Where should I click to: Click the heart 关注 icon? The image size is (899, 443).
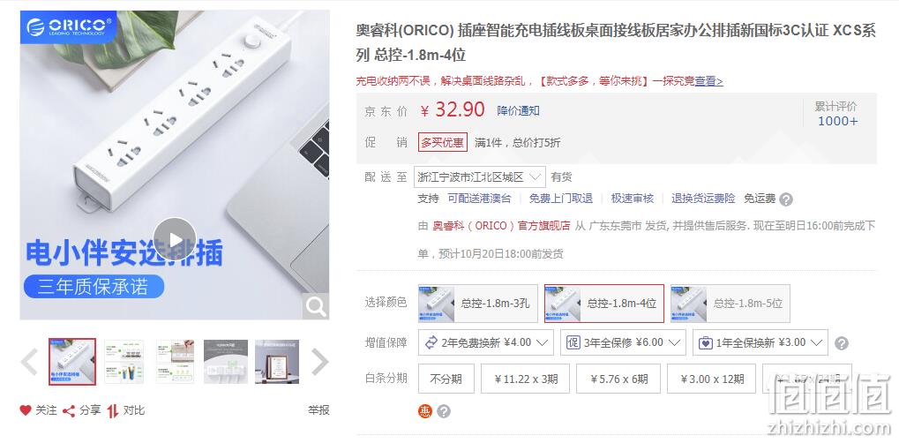pyautogui.click(x=26, y=410)
